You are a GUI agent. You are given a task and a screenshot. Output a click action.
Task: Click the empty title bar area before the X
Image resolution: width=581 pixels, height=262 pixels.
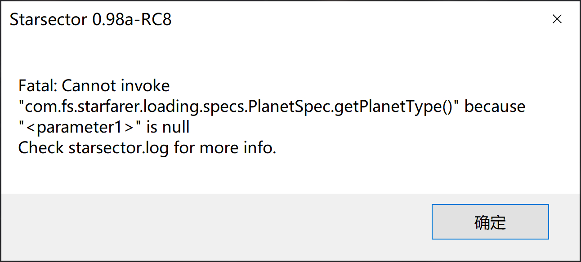(x=360, y=20)
